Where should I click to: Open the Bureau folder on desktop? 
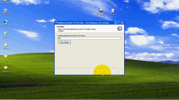click(x=6, y=57)
